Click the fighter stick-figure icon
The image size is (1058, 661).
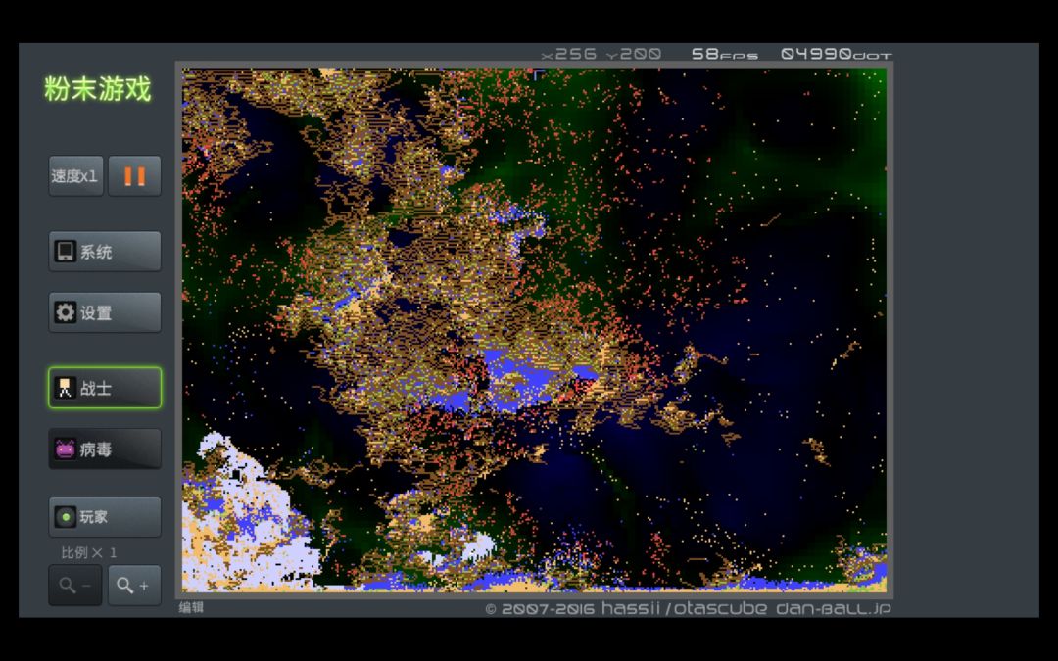point(66,388)
